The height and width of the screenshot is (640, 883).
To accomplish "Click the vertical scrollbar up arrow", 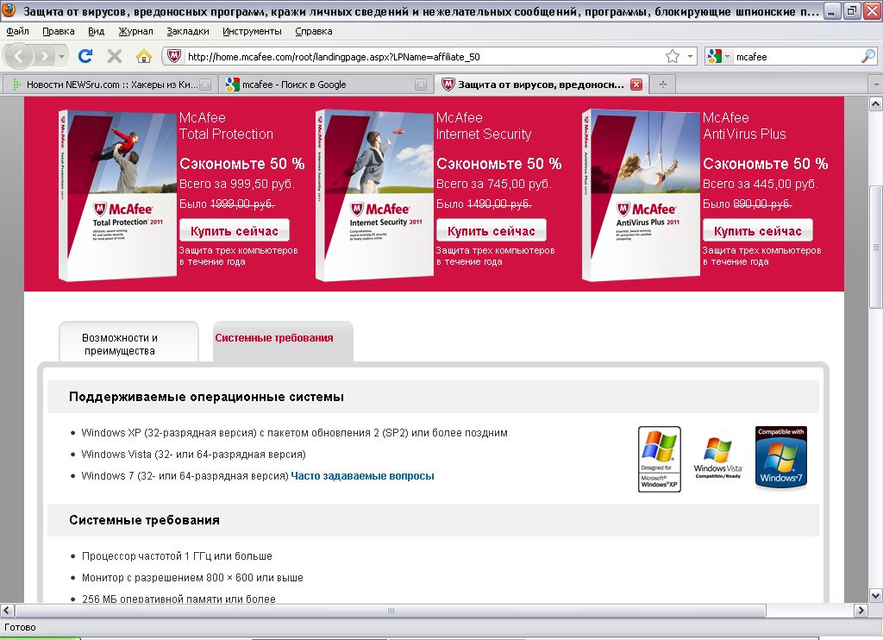I will point(876,104).
